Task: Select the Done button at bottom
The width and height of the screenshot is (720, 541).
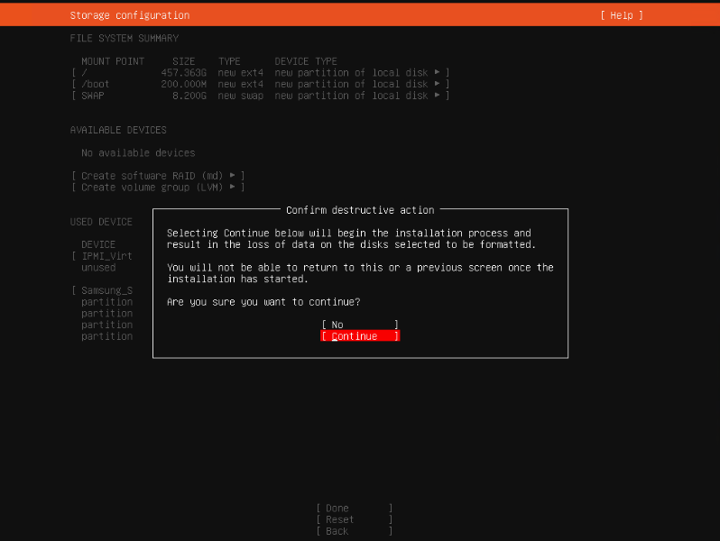Action: pos(354,509)
